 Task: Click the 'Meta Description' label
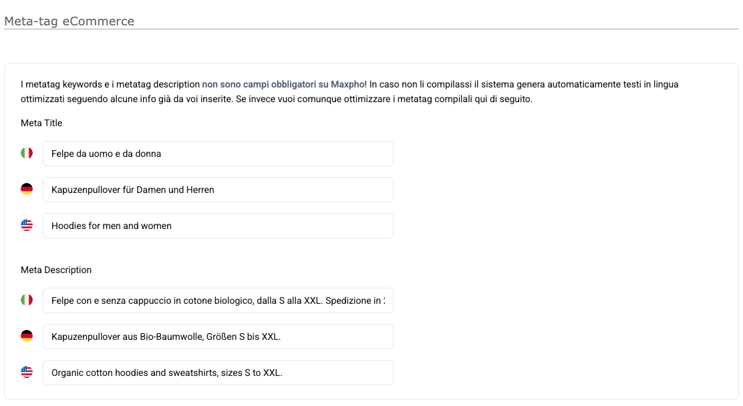tap(56, 270)
